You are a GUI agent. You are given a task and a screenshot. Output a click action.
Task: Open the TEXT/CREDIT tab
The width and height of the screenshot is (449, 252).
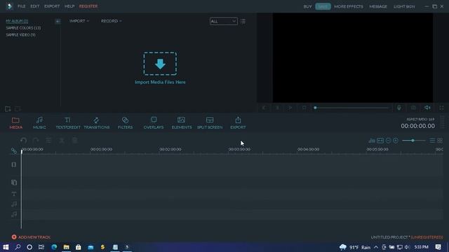coord(68,123)
